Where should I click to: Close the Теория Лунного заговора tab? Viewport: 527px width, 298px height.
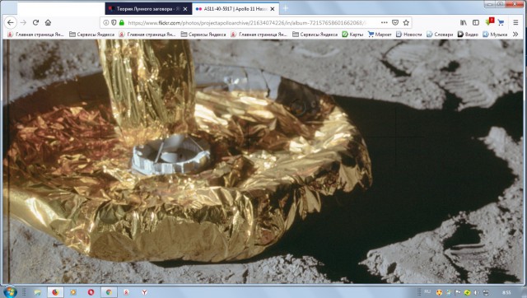(185, 9)
